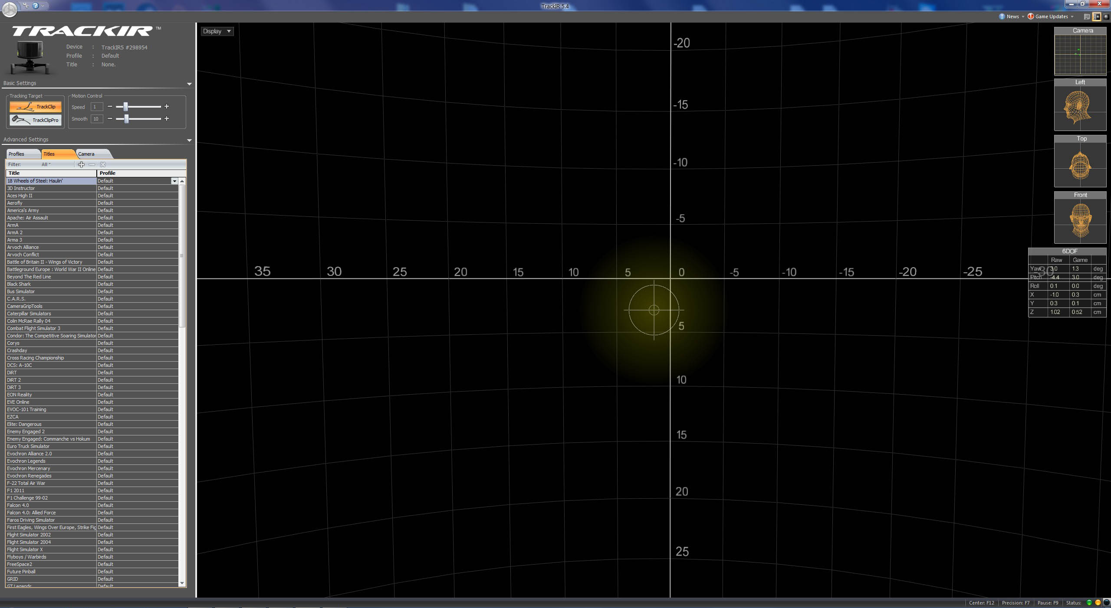Screen dimensions: 1111x608
Task: Click Default profile cell for Black Shark
Action: (x=137, y=284)
